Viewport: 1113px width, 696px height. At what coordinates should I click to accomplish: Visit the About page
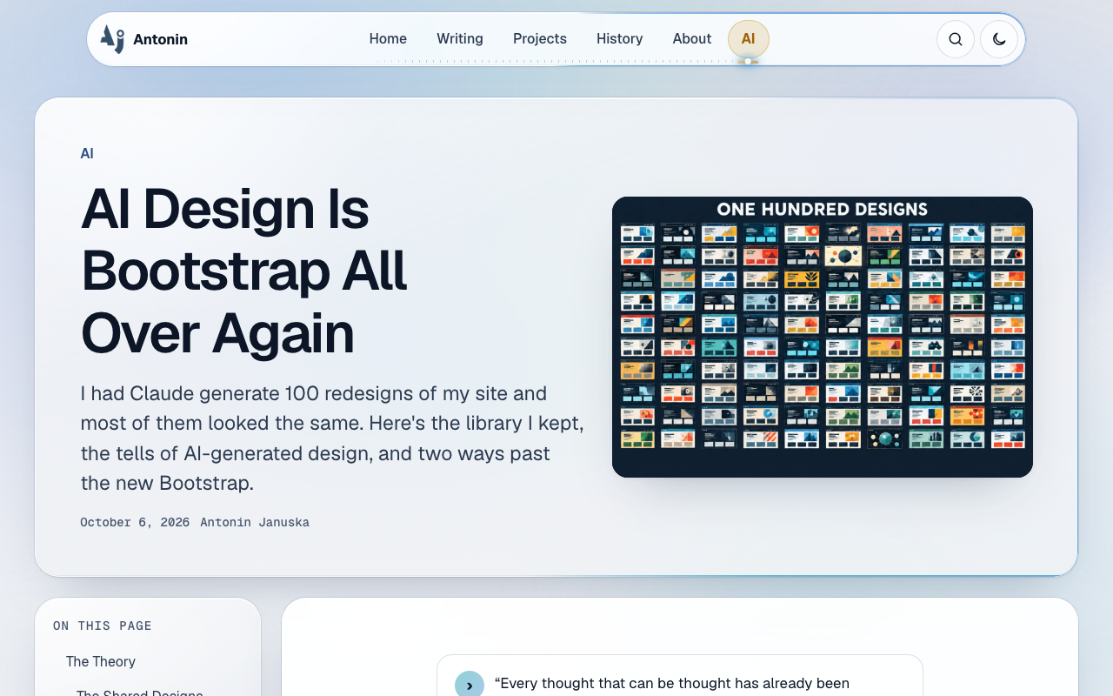tap(692, 39)
